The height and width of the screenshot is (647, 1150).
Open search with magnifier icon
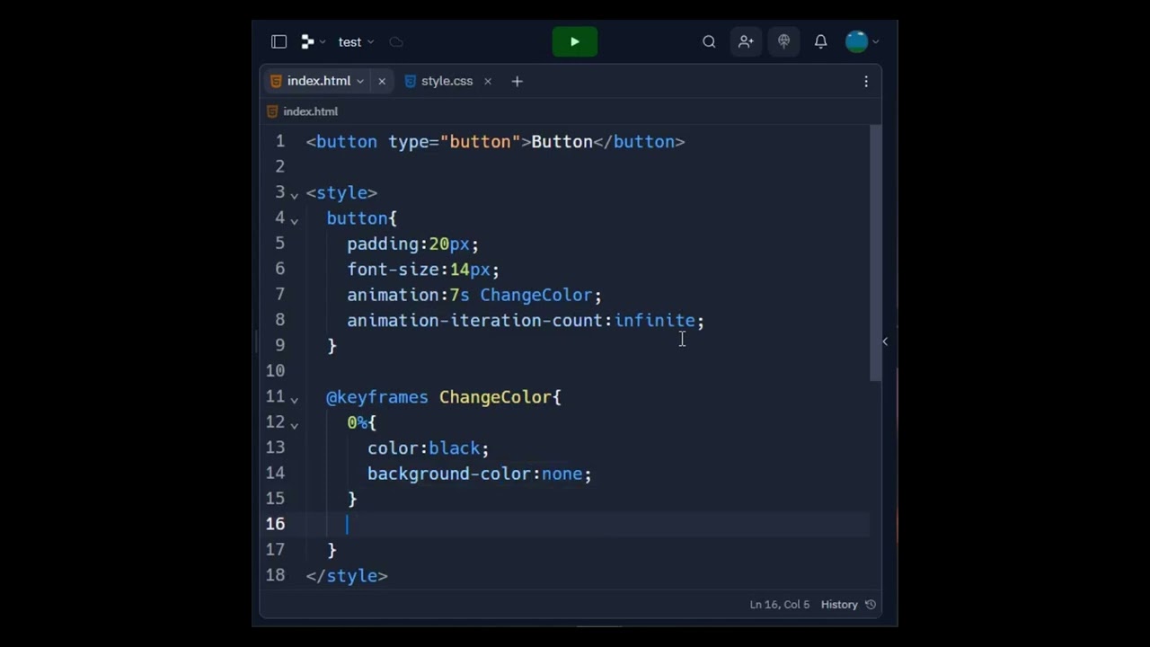[709, 41]
